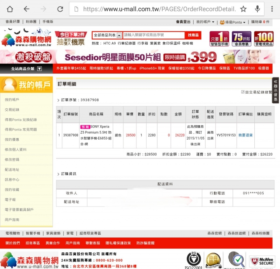Click footer link 超商取貨專區

pos(90,233)
